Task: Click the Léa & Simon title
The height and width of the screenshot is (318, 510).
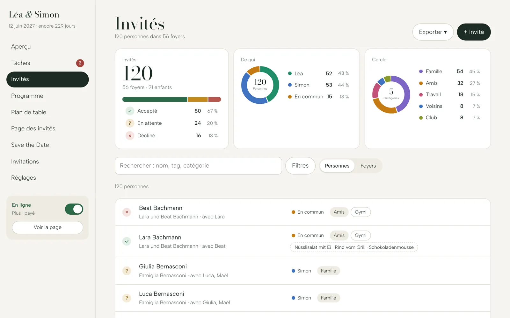Action: [x=34, y=15]
